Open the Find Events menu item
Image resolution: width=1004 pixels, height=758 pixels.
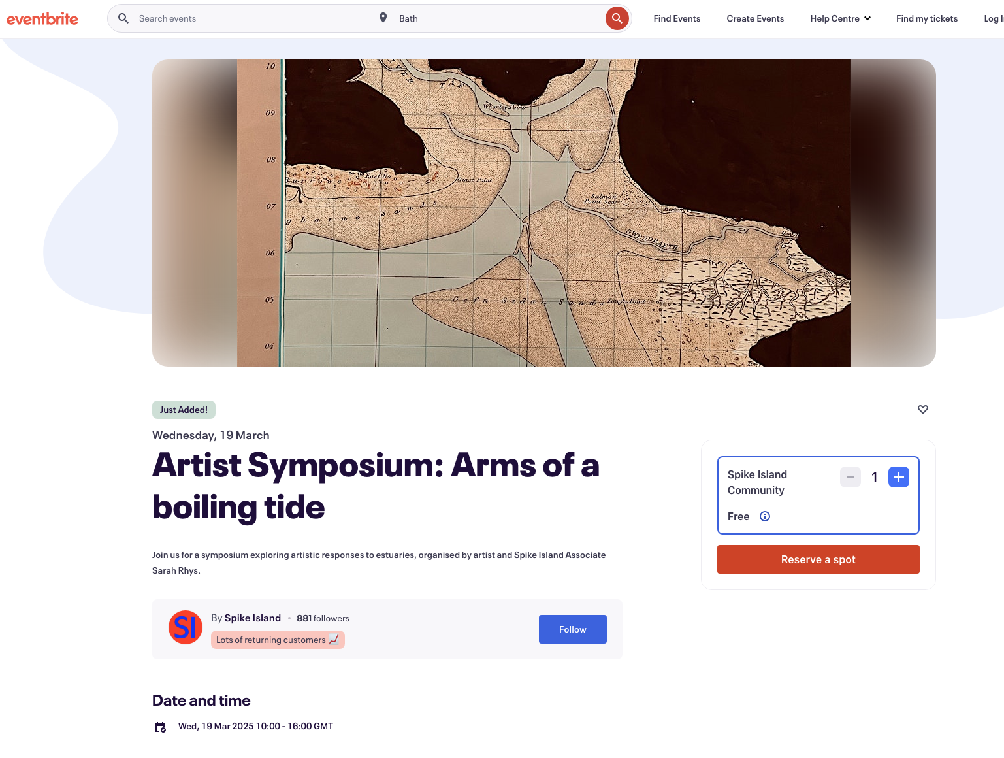(x=677, y=18)
